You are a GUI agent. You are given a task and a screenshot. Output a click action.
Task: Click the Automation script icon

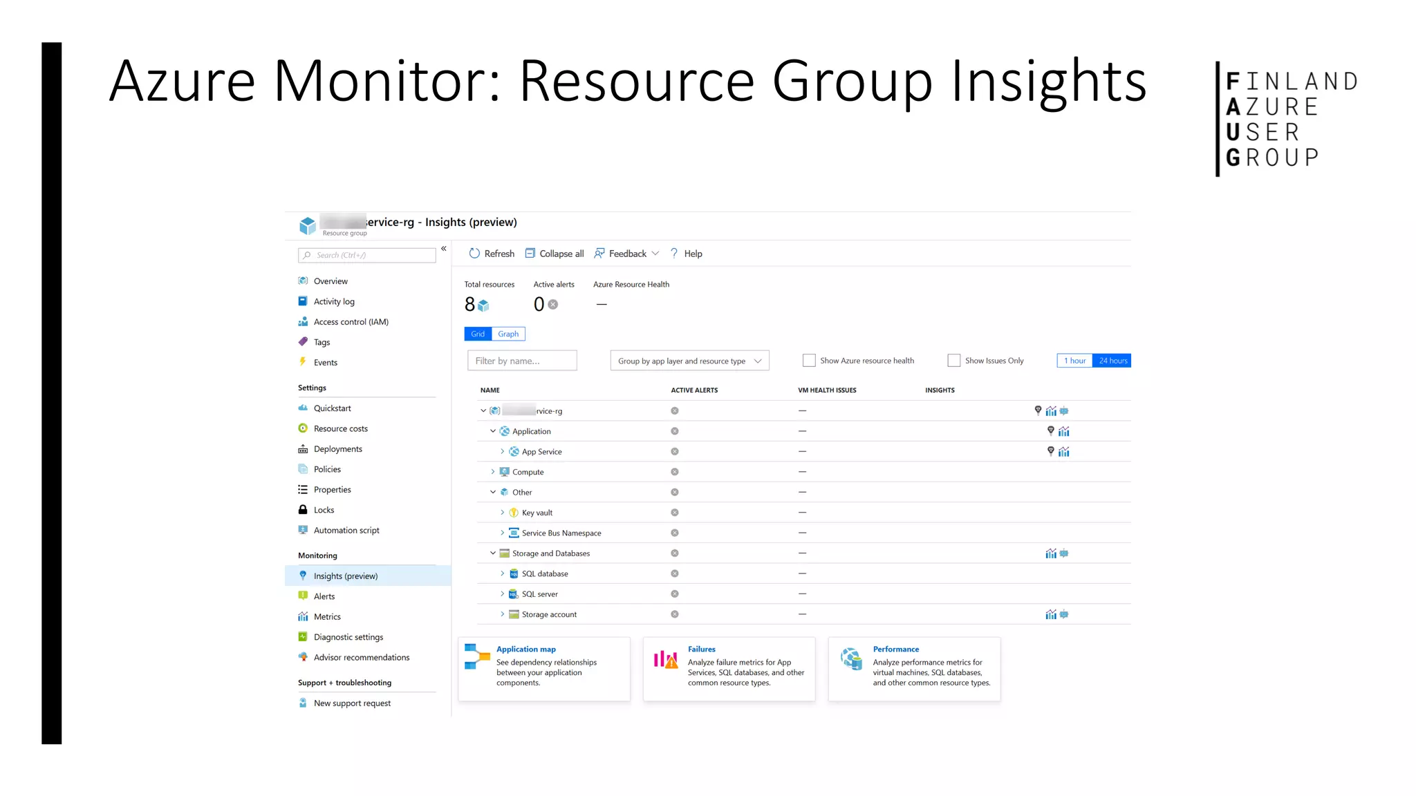click(303, 530)
